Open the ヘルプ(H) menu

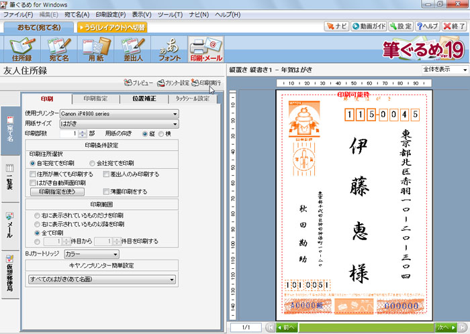228,15
